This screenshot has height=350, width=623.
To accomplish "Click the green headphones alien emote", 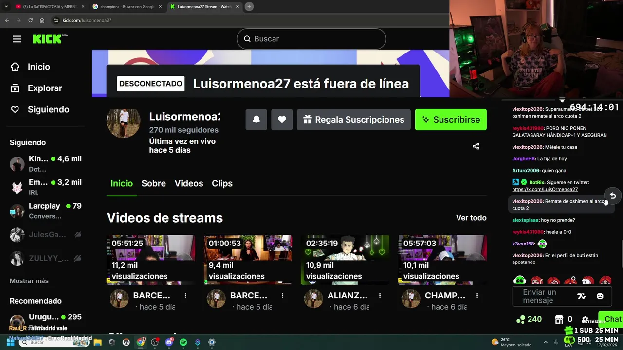I will 520,280.
